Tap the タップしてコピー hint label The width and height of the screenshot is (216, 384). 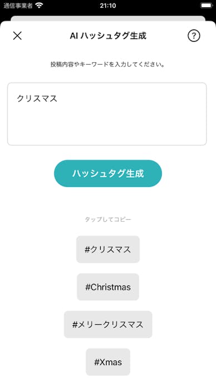(108, 219)
